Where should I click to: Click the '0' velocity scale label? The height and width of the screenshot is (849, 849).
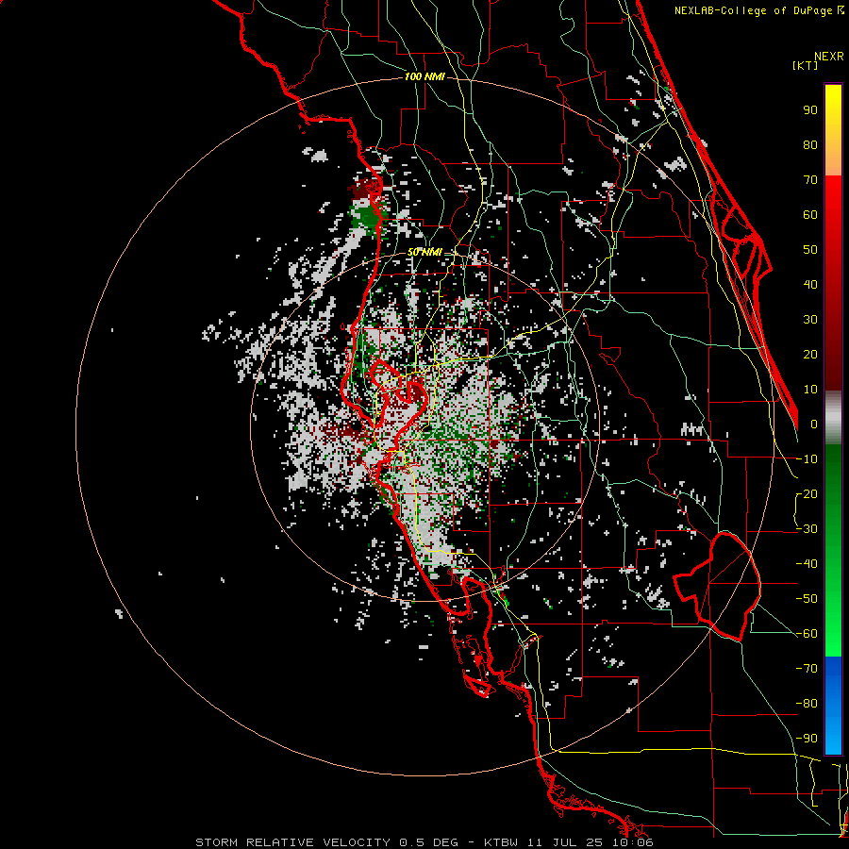pos(814,424)
